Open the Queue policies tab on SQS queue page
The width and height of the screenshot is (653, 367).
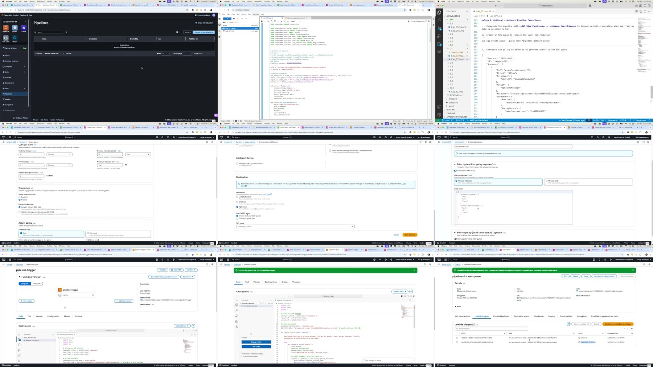click(x=566, y=316)
